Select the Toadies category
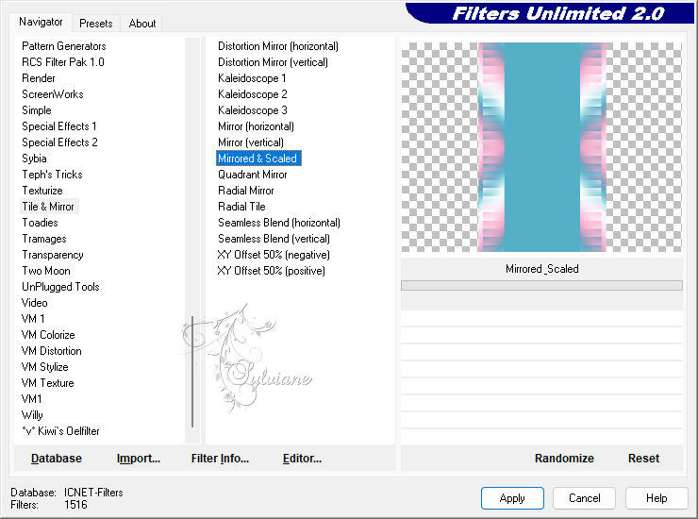Screen dimensions: 698x519 [x=40, y=223]
